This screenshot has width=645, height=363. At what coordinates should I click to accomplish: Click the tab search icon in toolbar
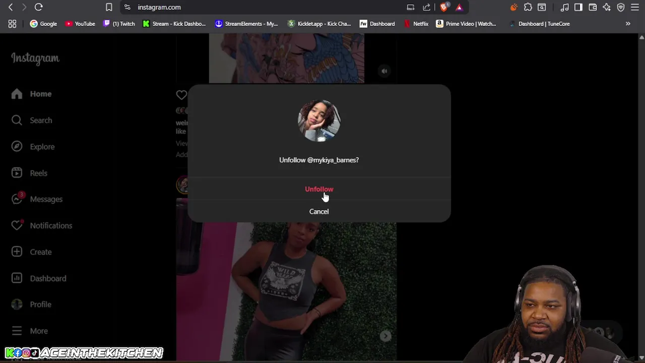[542, 7]
